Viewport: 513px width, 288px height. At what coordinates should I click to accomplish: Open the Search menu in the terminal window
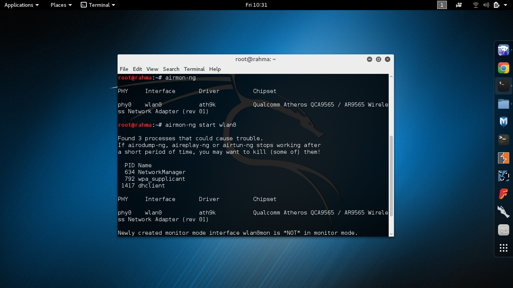[x=171, y=69]
